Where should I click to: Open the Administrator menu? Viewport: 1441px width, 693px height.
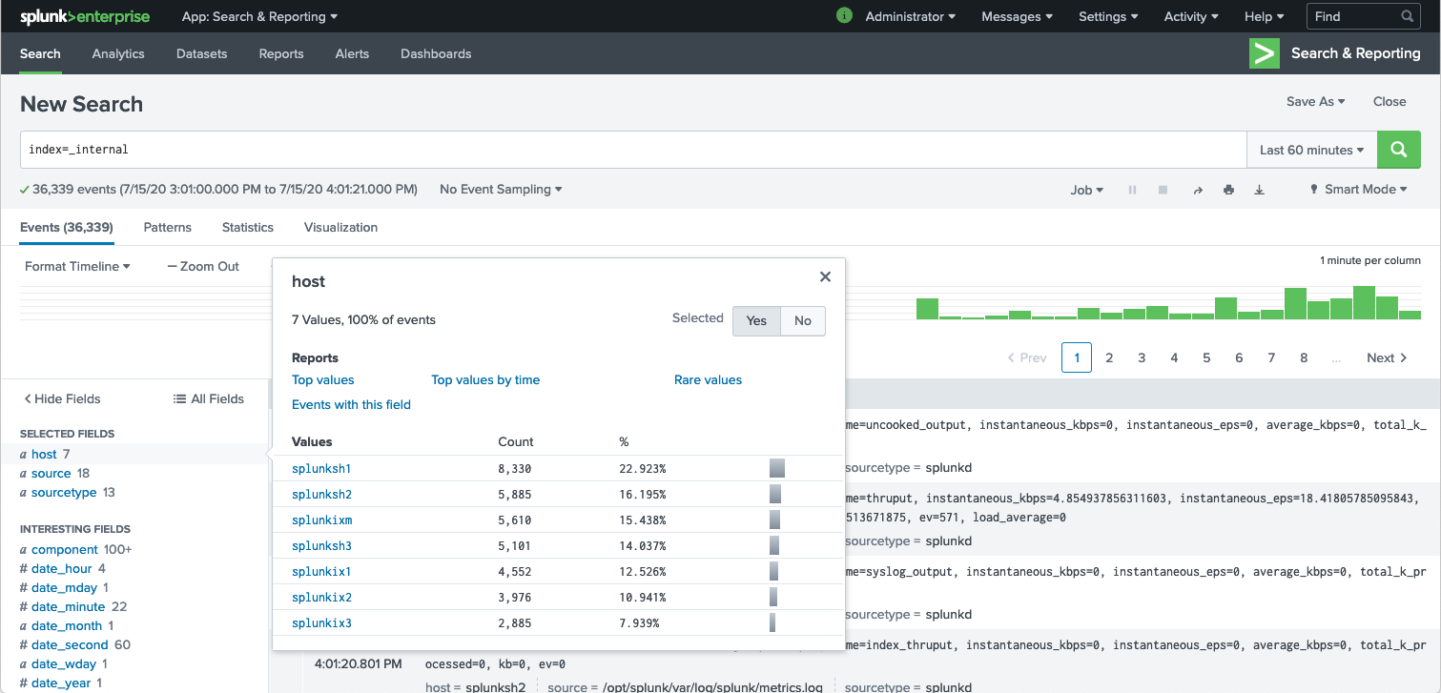click(911, 16)
